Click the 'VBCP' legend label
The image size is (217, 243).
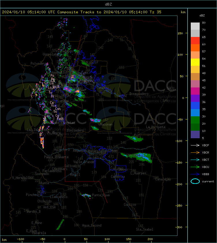click(x=205, y=145)
